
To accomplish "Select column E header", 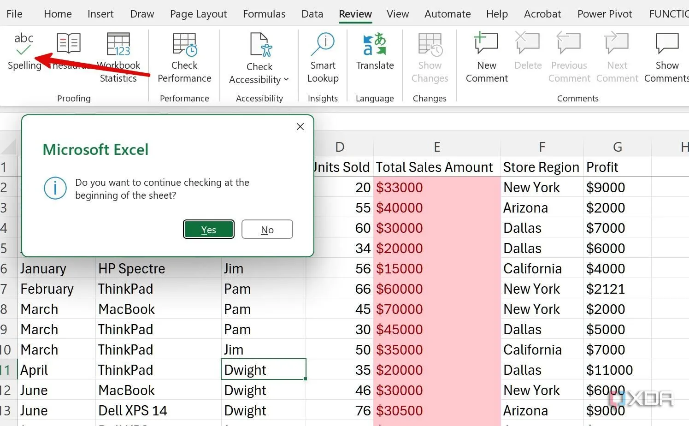I will click(x=436, y=147).
